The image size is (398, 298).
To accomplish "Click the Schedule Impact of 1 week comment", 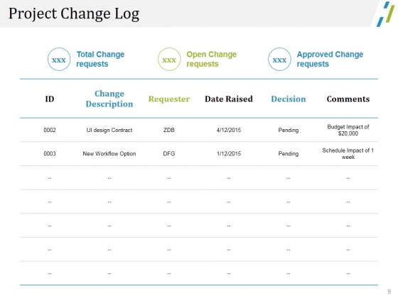I will 348,153.
